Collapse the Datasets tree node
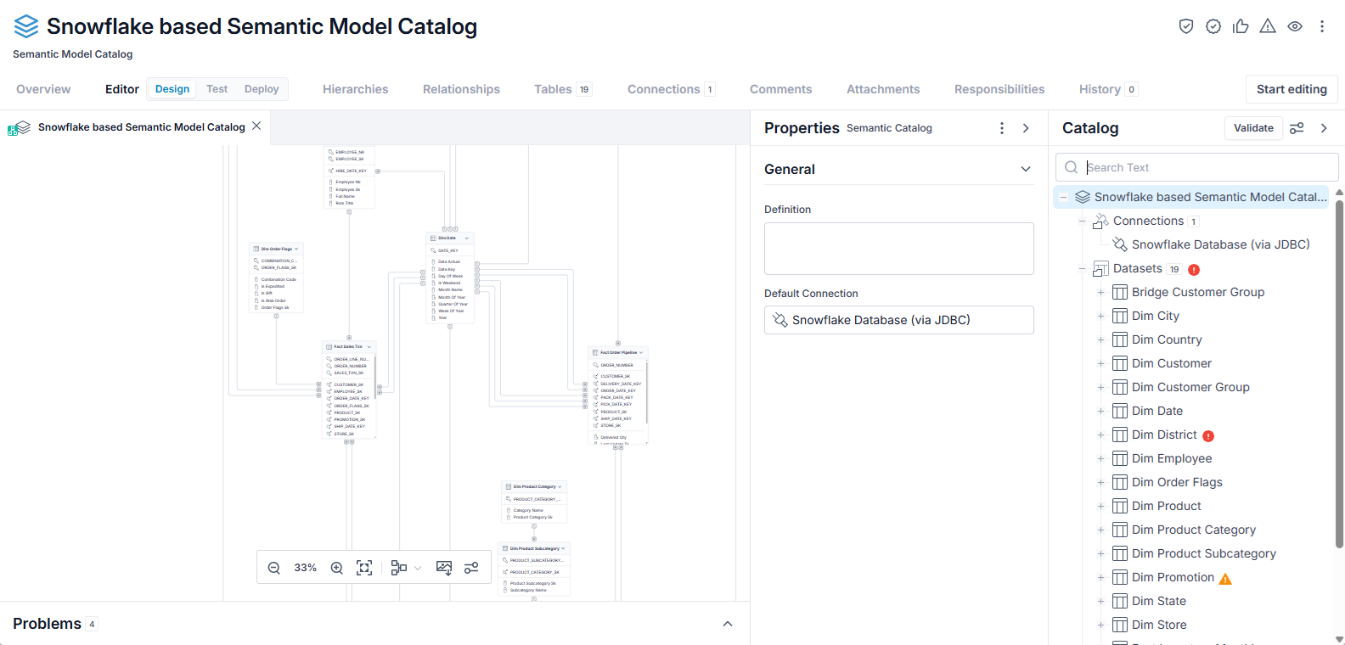 [1083, 269]
